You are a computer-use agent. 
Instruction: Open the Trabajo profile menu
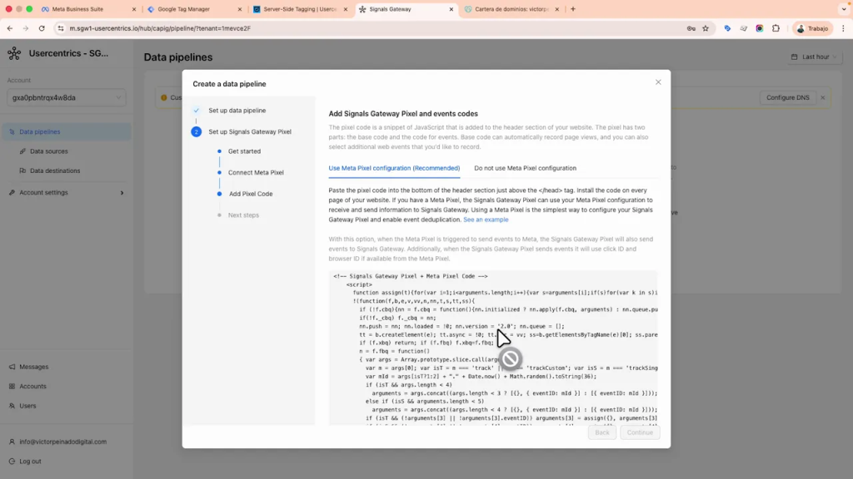coord(812,28)
